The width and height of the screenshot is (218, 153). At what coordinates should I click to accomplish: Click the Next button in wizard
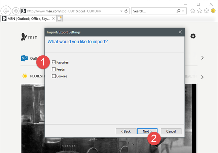pyautogui.click(x=147, y=131)
